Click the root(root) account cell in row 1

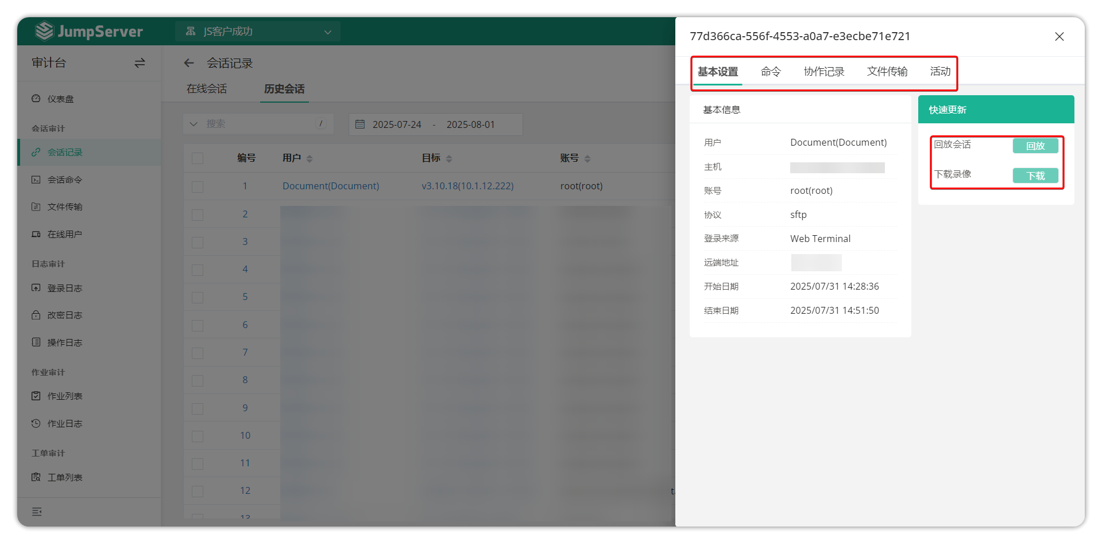(x=581, y=186)
